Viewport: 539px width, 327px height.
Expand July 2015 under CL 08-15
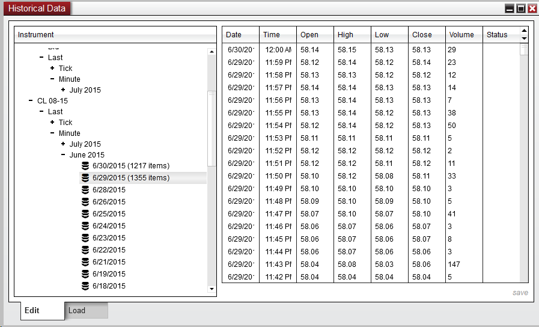63,144
